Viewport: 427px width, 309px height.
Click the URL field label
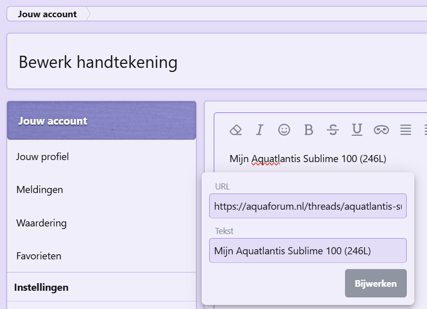click(222, 186)
